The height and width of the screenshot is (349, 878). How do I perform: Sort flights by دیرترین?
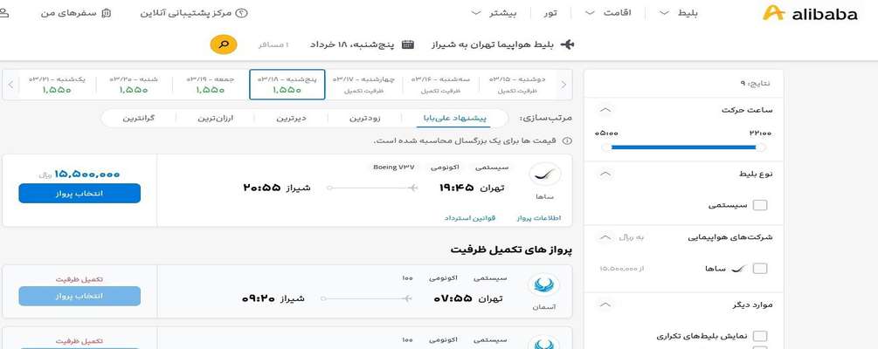(291, 118)
